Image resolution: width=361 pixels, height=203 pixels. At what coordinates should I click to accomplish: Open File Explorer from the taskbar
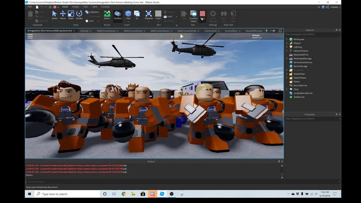pos(133,194)
